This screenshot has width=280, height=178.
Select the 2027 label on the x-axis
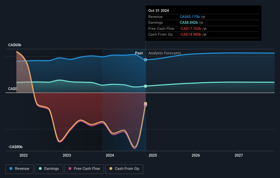[x=239, y=155]
